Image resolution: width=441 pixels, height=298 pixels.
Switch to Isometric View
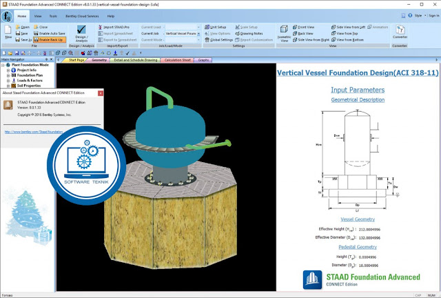click(284, 33)
